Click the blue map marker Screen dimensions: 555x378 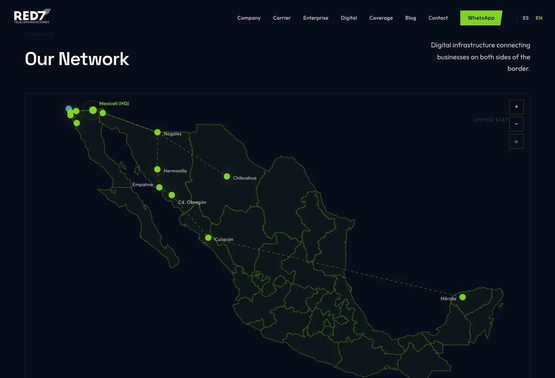pyautogui.click(x=69, y=109)
